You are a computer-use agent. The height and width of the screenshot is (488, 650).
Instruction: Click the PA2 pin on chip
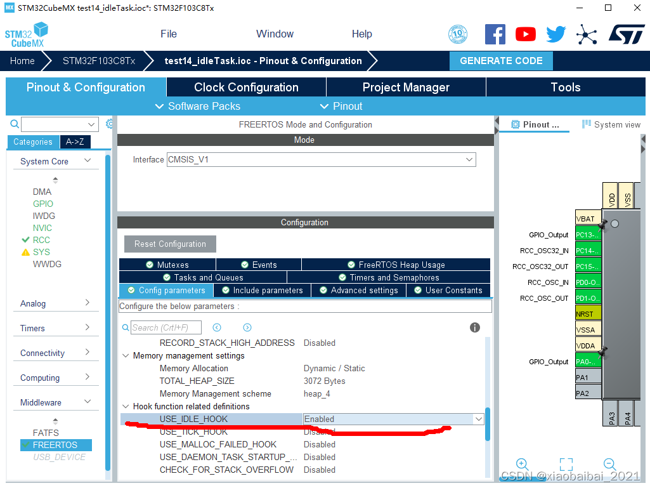pyautogui.click(x=588, y=393)
